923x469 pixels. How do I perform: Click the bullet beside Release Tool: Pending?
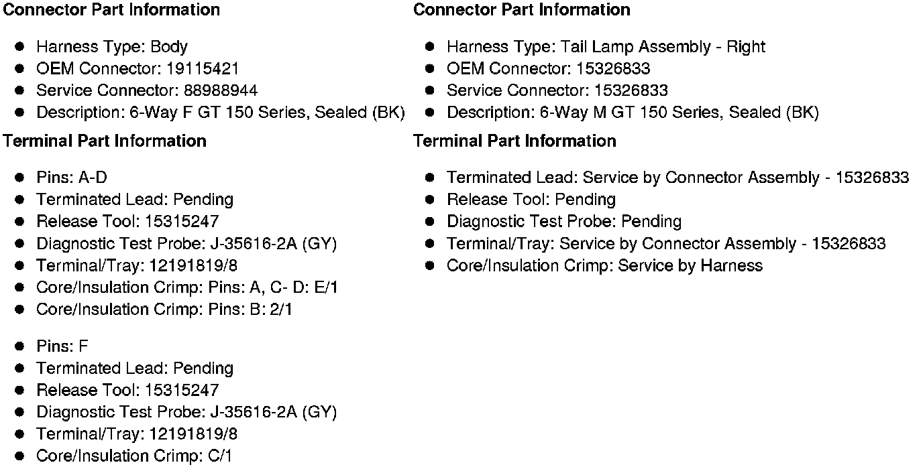point(431,200)
